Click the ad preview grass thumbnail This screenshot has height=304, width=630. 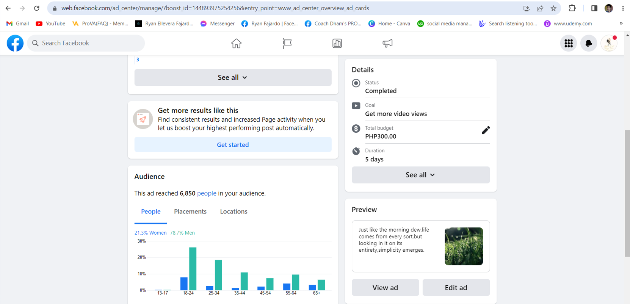pyautogui.click(x=464, y=246)
